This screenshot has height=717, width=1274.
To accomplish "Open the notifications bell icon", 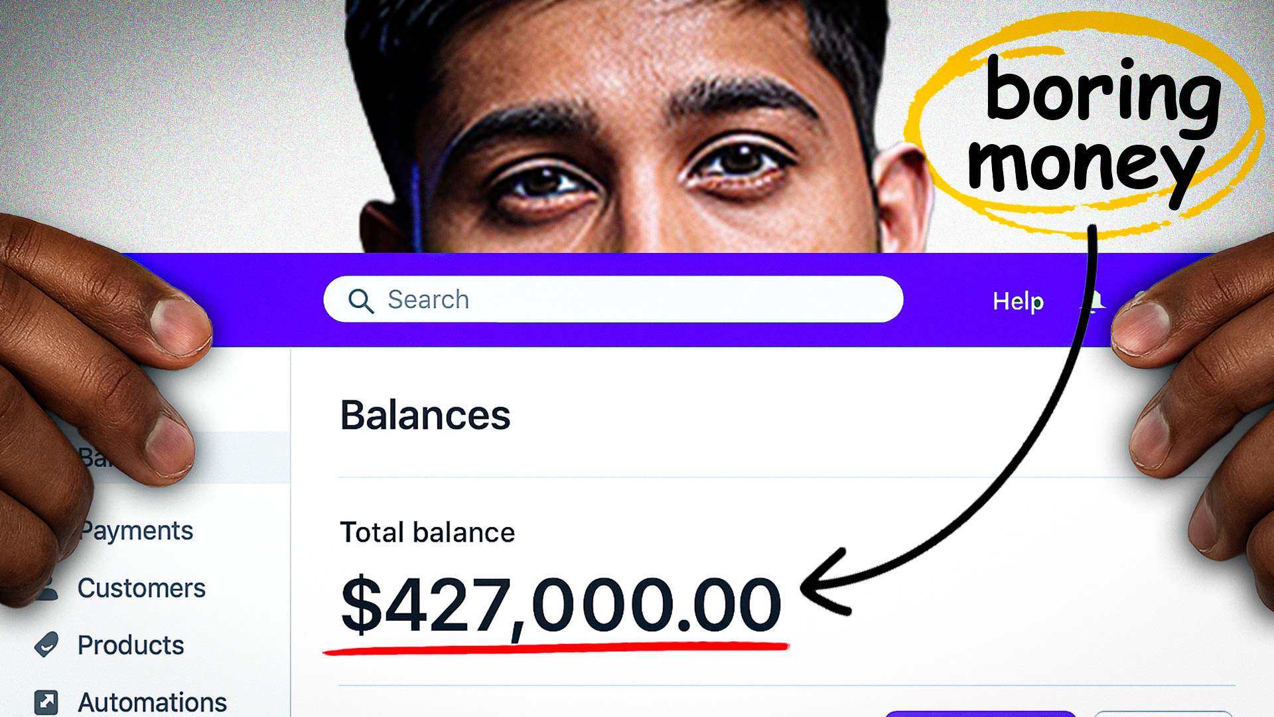I will [x=1095, y=301].
